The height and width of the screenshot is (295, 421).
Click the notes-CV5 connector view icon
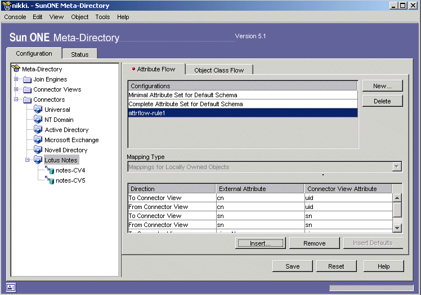(50, 180)
